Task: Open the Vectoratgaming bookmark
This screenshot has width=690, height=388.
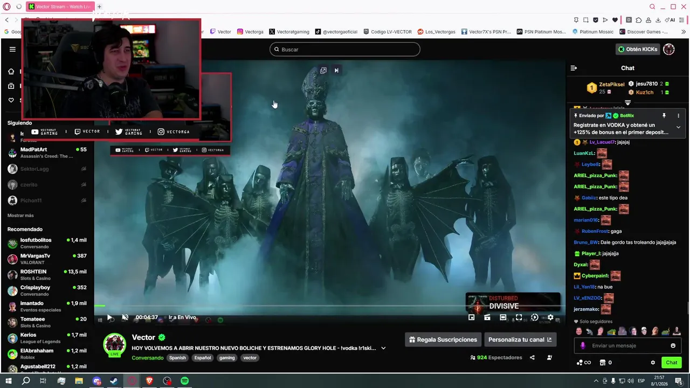Action: pos(289,32)
